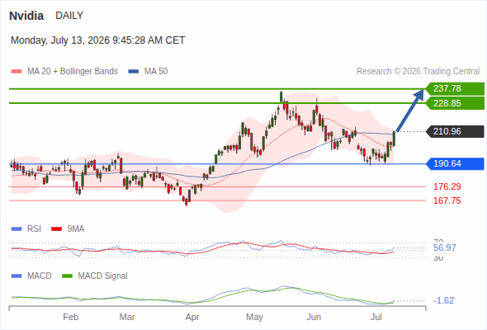This screenshot has width=487, height=330.
Task: Click the May label on the time axis
Action: 255,318
